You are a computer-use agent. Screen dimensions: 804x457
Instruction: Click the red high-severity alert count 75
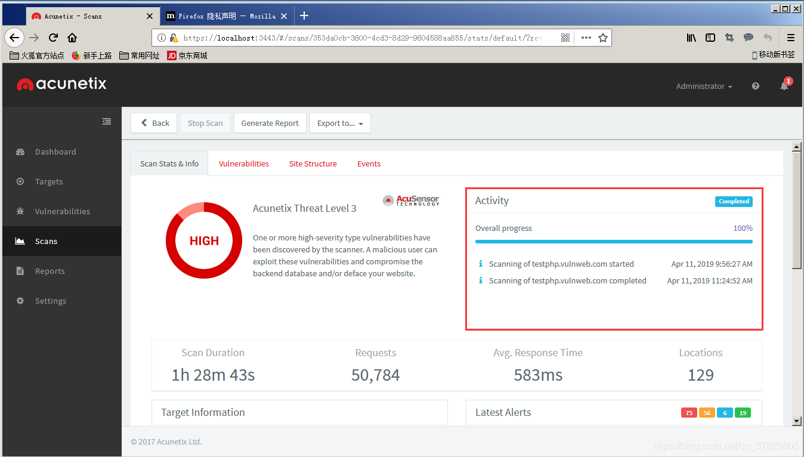coord(689,413)
